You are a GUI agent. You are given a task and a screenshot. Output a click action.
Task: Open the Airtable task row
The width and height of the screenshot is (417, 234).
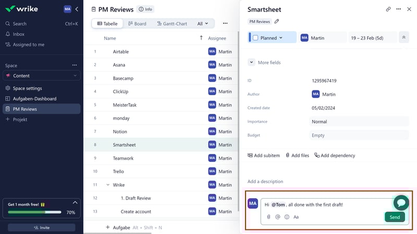coord(161,51)
